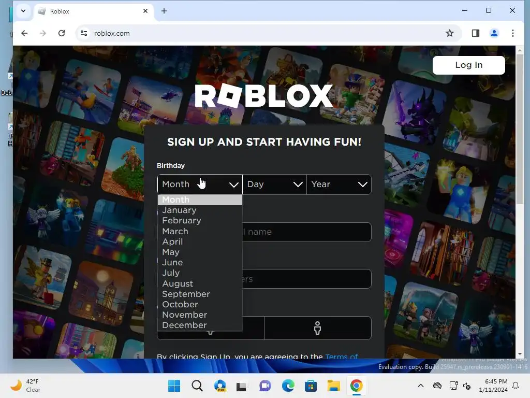This screenshot has height=398, width=530.
Task: Click the forward navigation arrow
Action: point(43,33)
